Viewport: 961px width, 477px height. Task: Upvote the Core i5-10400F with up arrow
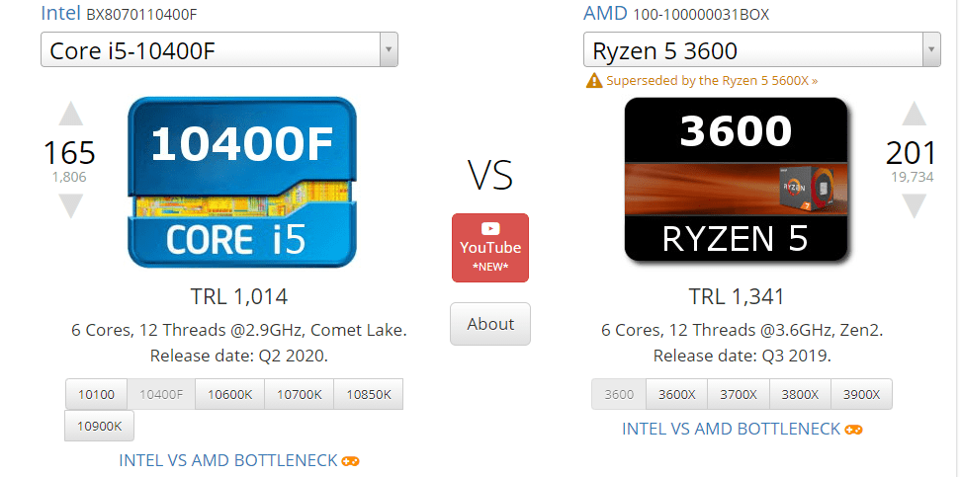tap(70, 114)
